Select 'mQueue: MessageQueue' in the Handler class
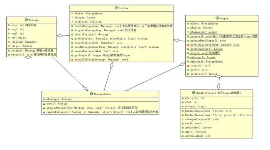The image size is (270, 150). 88,13
